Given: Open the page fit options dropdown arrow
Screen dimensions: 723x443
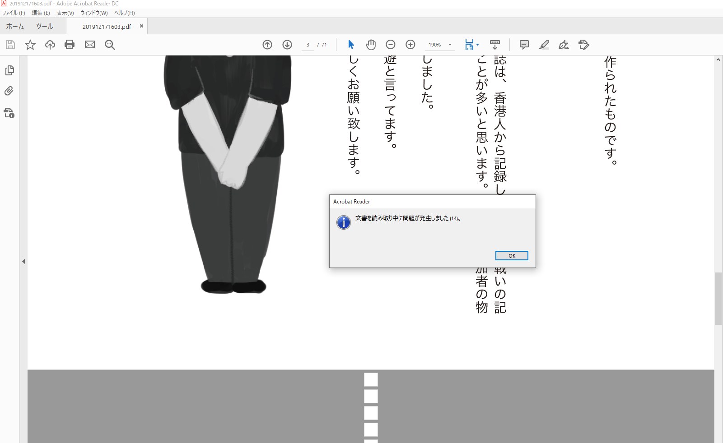Looking at the screenshot, I should 477,45.
